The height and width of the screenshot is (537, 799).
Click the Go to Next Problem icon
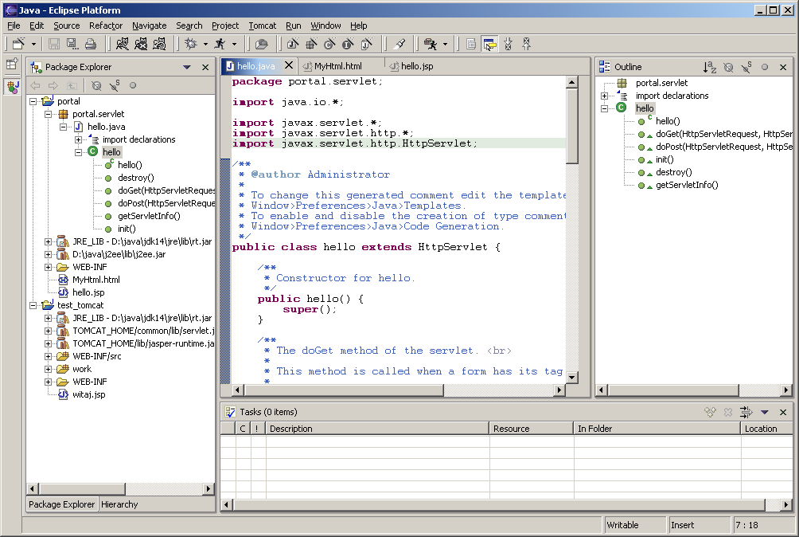point(508,44)
